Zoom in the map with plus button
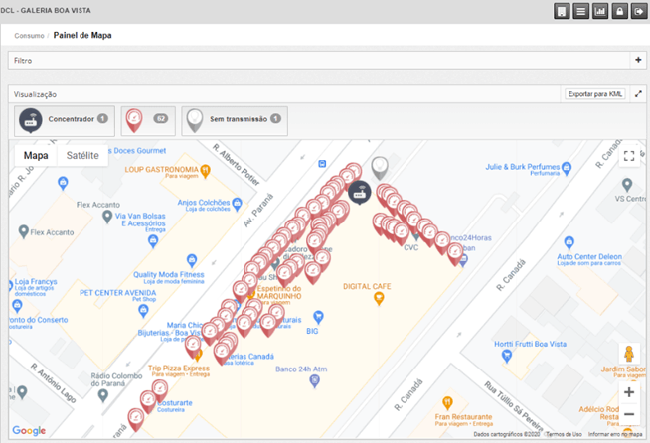 (629, 392)
